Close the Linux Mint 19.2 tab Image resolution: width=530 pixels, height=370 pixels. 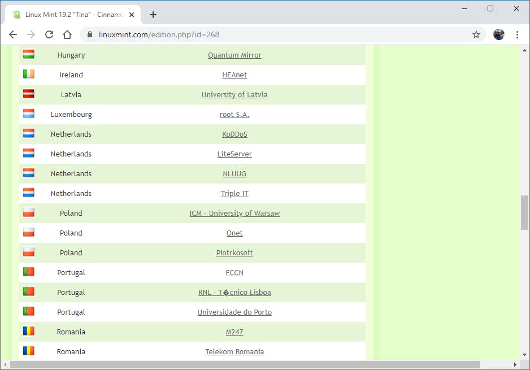point(132,15)
